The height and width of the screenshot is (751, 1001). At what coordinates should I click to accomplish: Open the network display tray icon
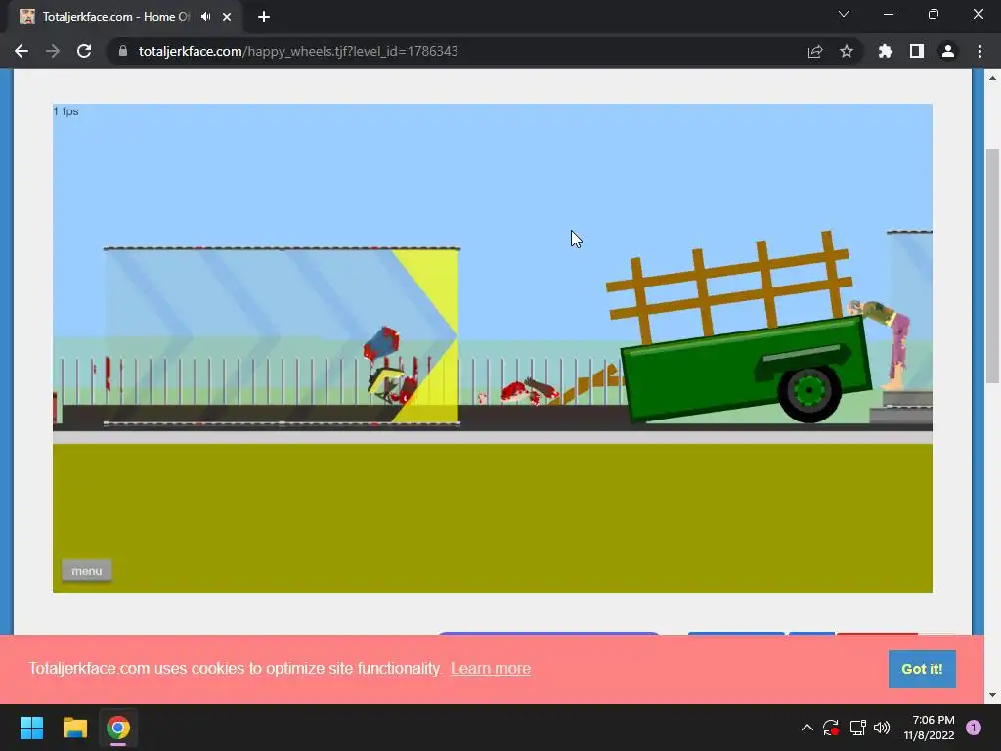(x=857, y=728)
